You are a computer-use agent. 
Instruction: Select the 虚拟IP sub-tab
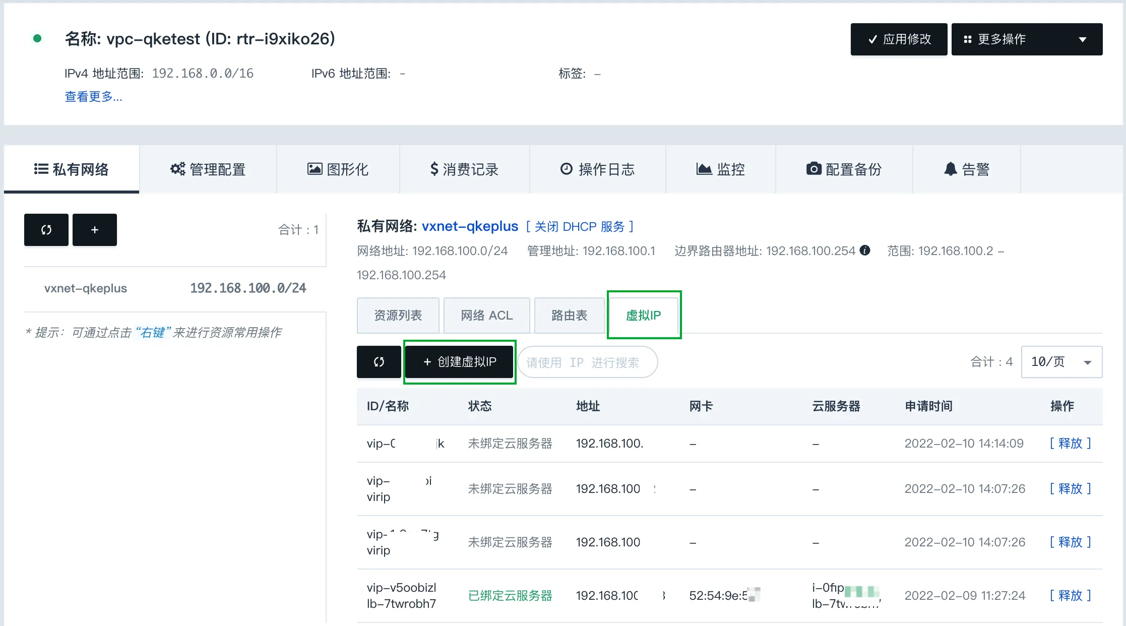click(x=644, y=316)
